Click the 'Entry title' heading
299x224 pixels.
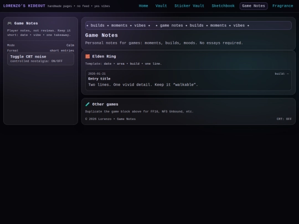pyautogui.click(x=99, y=79)
